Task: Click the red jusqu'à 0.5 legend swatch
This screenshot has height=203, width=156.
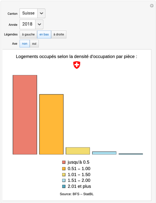Action: [64, 163]
